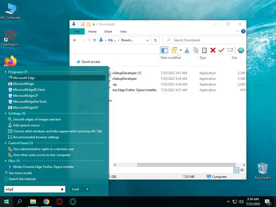Collapse the Files (1) group
The image size is (276, 207).
click(5, 161)
